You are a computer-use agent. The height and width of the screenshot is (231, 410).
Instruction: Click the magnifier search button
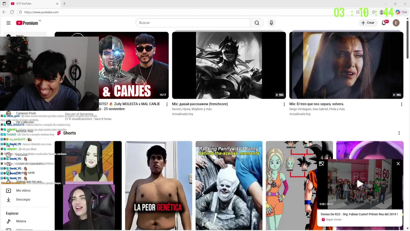[x=257, y=23]
